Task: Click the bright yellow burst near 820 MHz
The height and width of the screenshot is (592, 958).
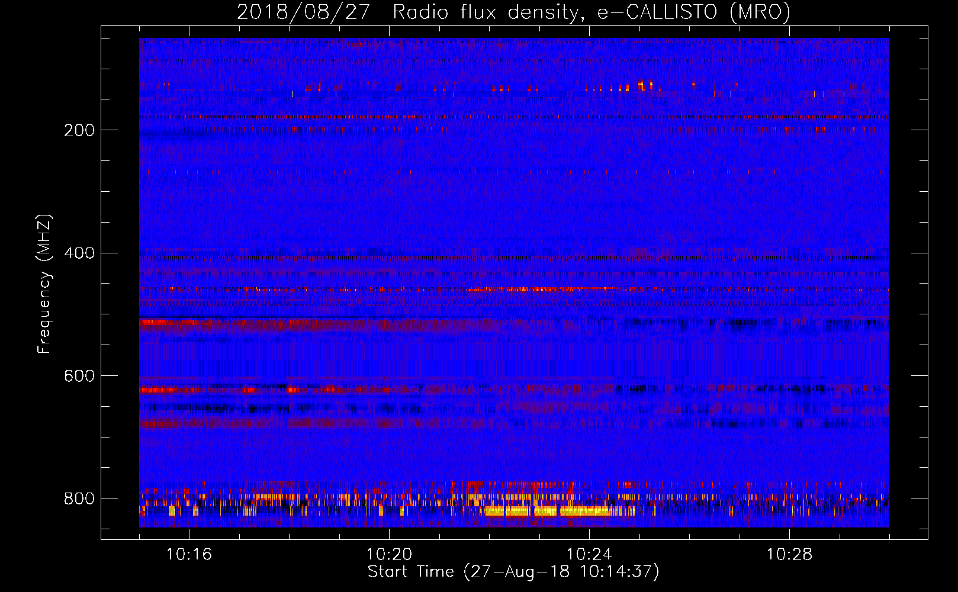Action: (560, 511)
